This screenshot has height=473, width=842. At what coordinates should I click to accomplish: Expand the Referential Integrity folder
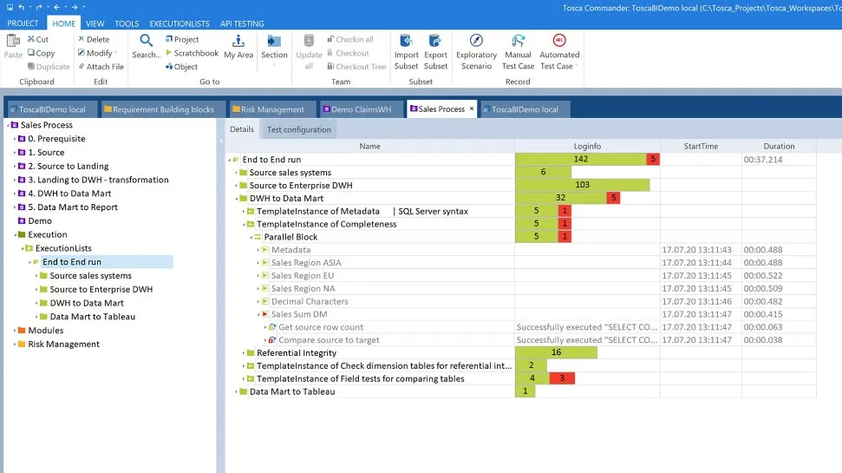(x=244, y=353)
